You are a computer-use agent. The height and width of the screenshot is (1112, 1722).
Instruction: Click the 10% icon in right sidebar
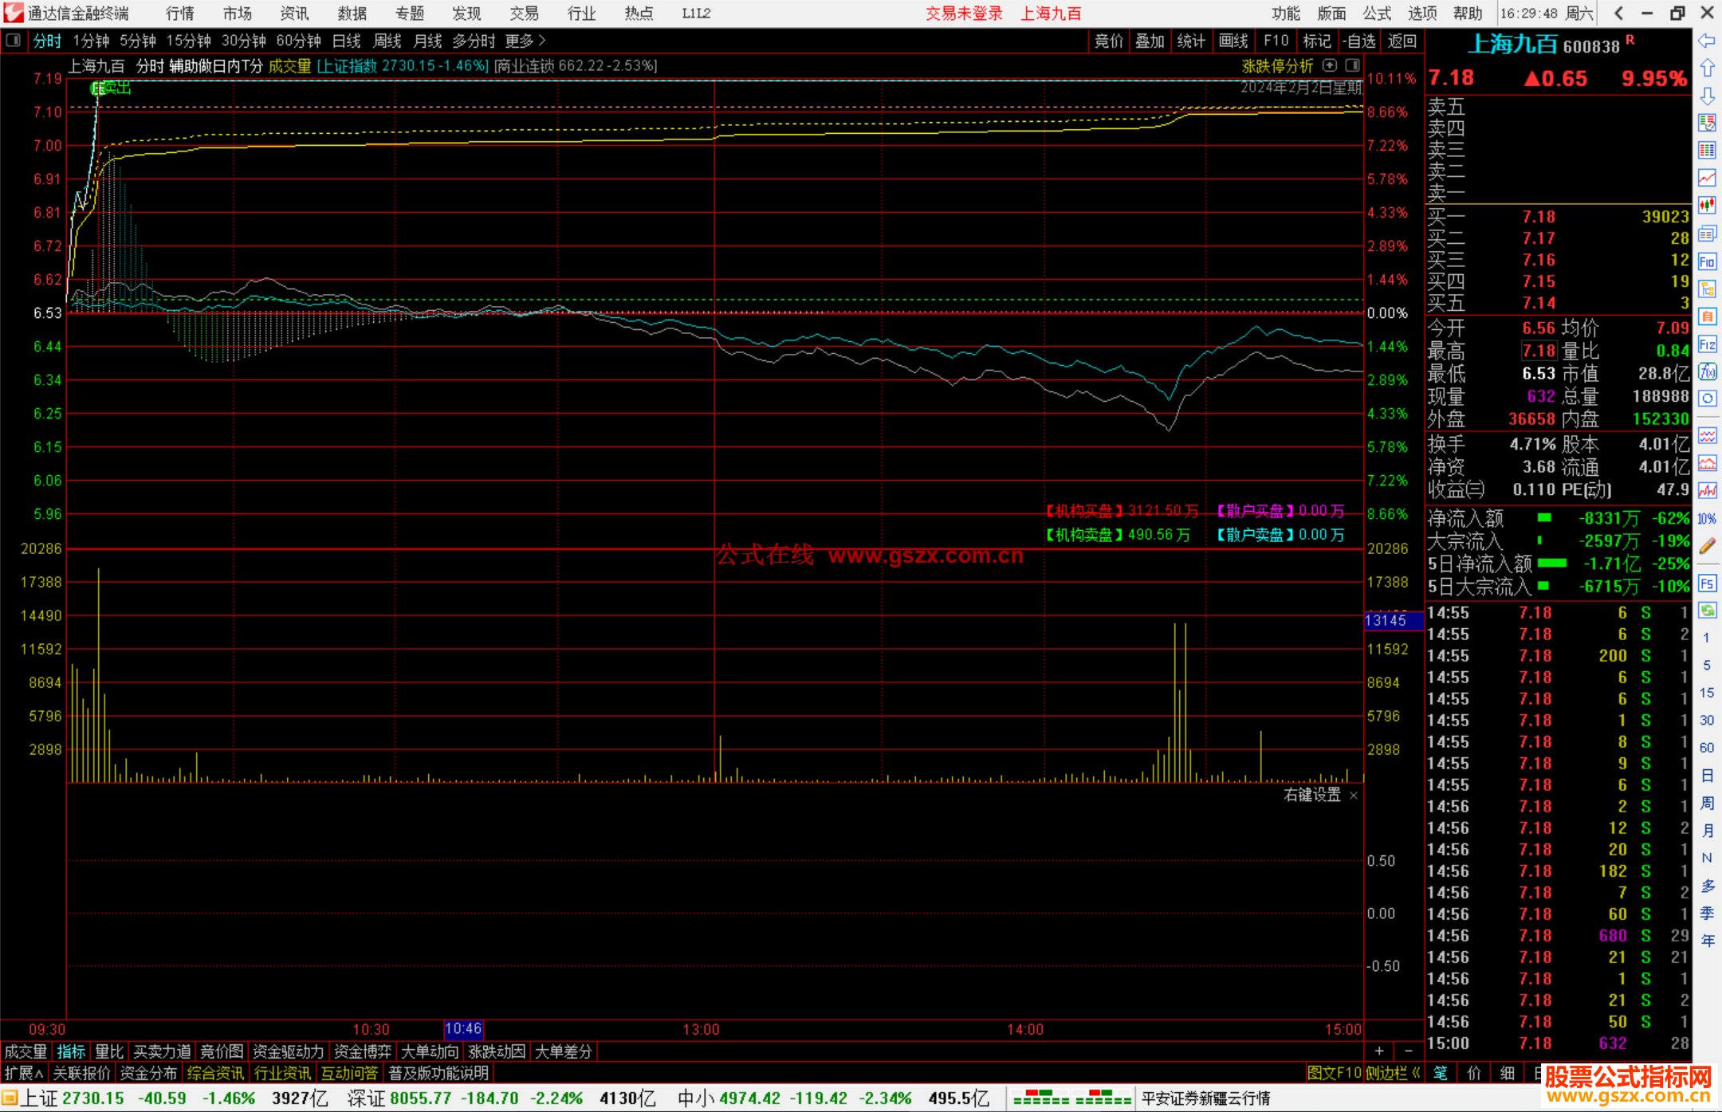coord(1706,519)
